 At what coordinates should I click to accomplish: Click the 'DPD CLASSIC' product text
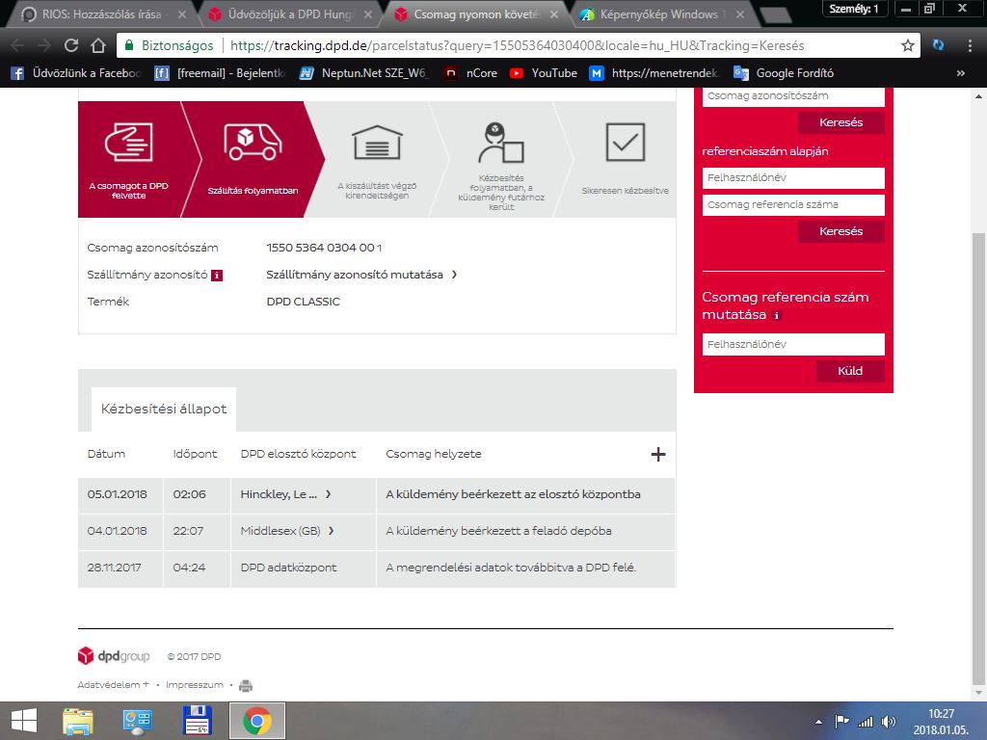303,302
